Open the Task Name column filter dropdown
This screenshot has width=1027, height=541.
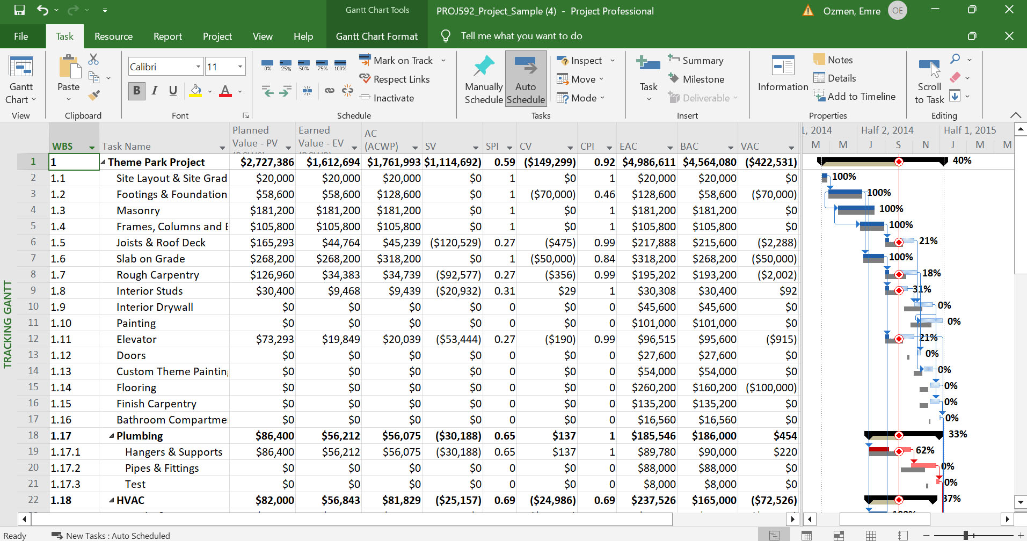click(x=222, y=148)
